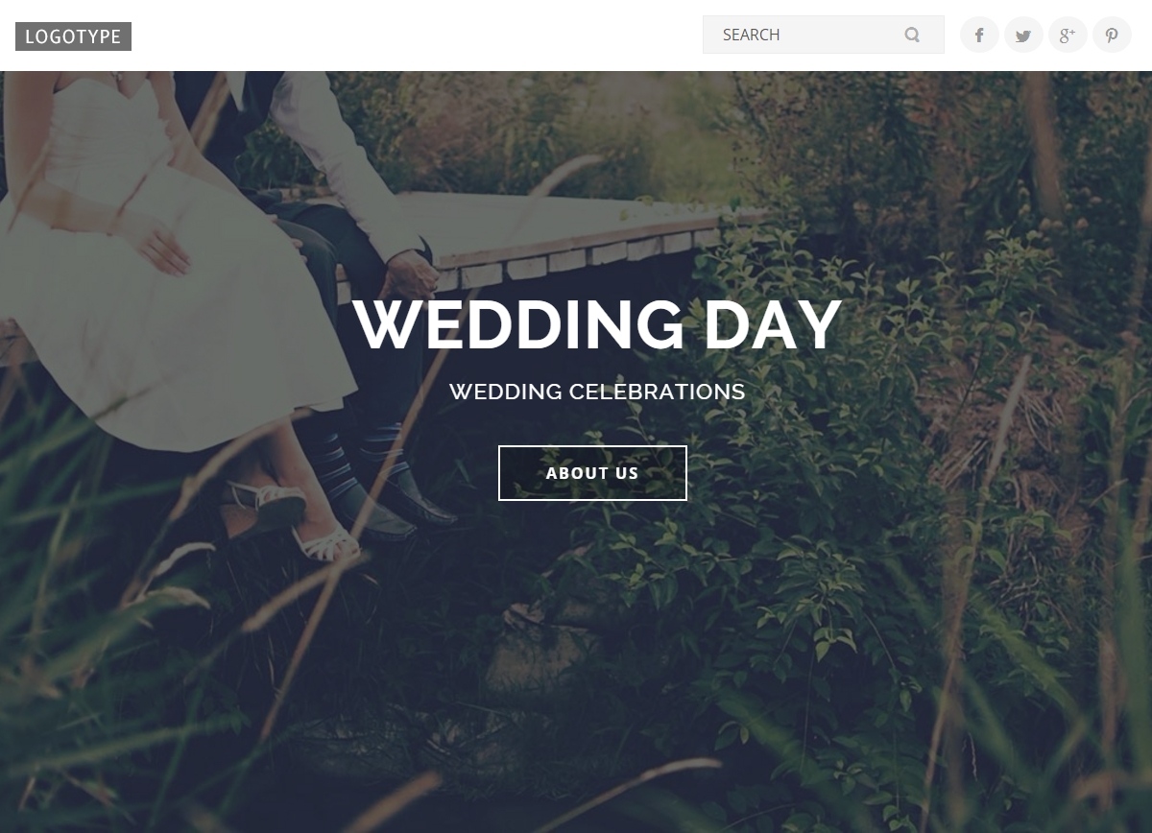Focus the SEARCH input field
Image resolution: width=1152 pixels, height=833 pixels.
click(823, 35)
